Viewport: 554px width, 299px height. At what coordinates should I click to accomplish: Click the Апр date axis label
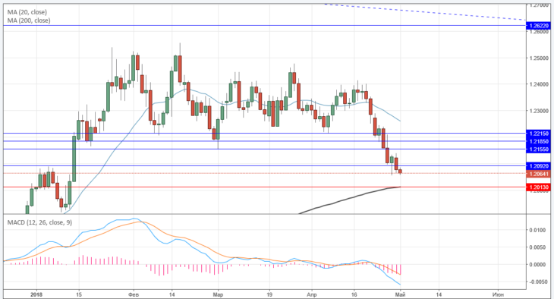[x=312, y=294]
